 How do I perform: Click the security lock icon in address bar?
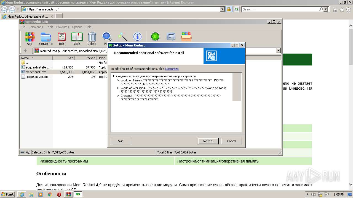tap(229, 9)
